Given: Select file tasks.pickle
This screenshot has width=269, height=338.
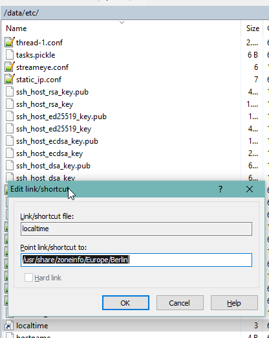Looking at the screenshot, I should [36, 55].
